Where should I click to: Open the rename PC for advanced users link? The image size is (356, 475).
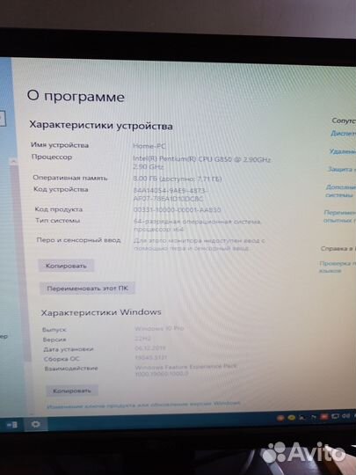pyautogui.click(x=339, y=216)
